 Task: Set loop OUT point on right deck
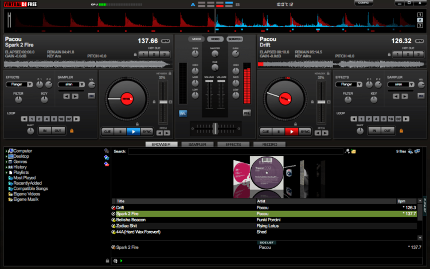[x=387, y=131]
